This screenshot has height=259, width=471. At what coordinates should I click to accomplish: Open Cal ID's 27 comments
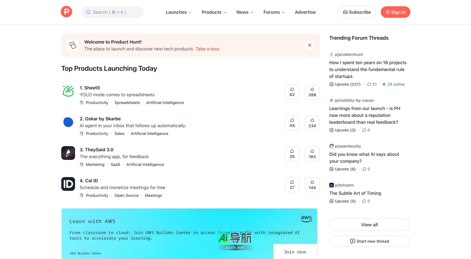tap(292, 185)
